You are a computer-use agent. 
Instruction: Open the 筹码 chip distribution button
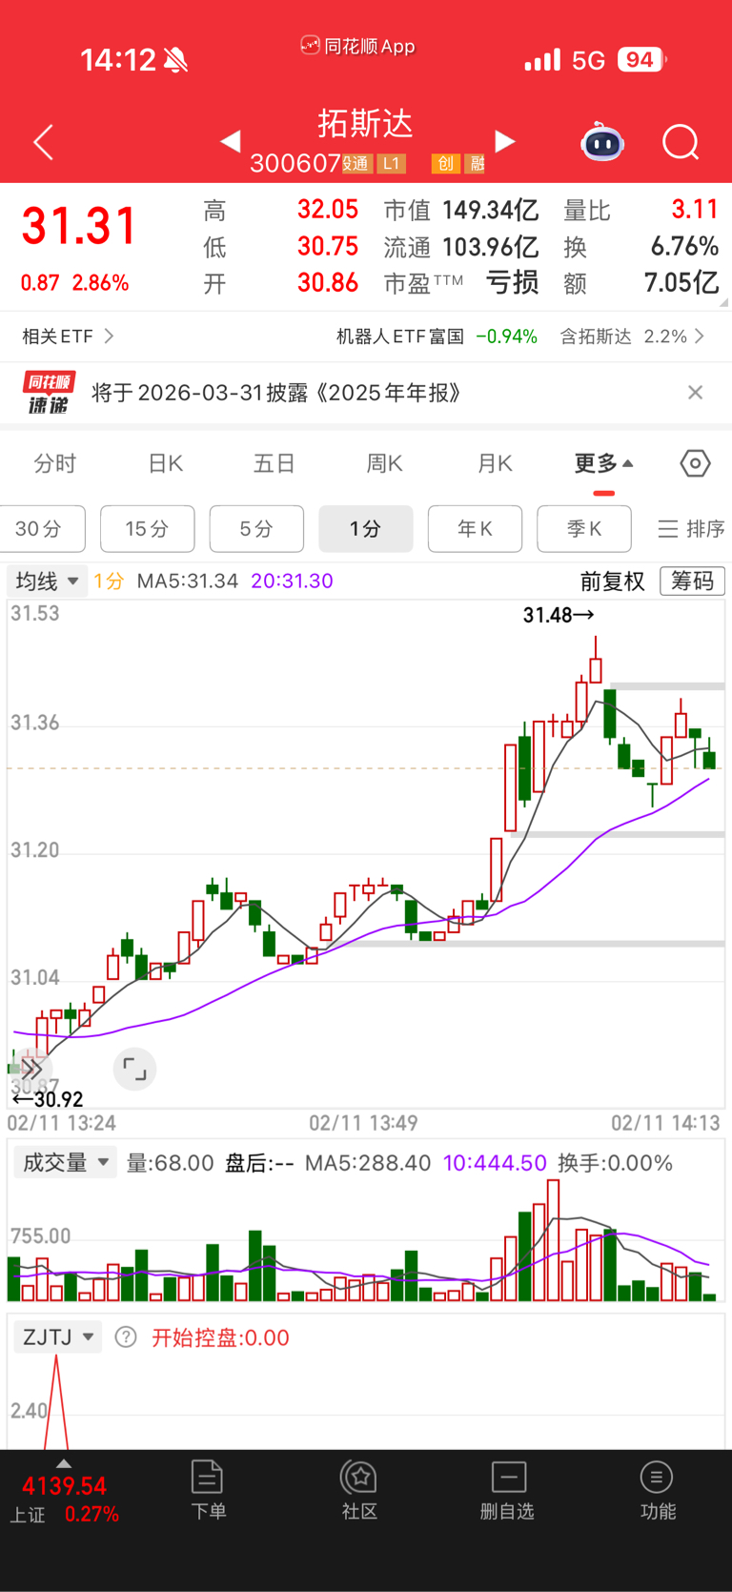692,581
